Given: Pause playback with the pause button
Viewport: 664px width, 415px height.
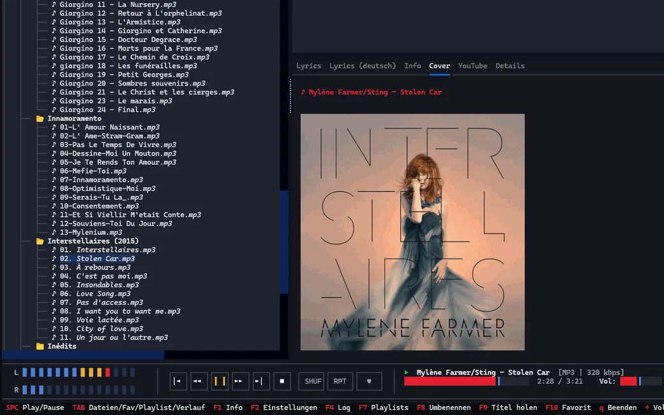Looking at the screenshot, I should [220, 381].
